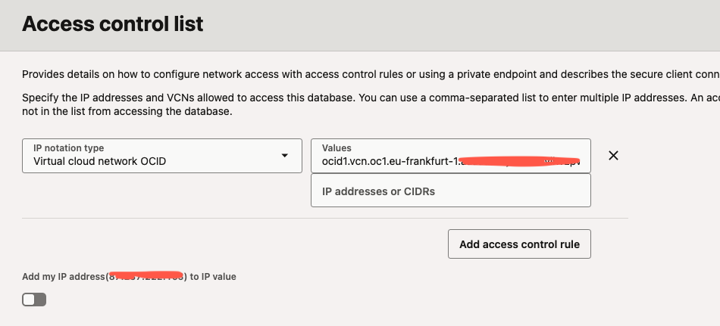Toggle the Add my IP address switch

pyautogui.click(x=34, y=300)
